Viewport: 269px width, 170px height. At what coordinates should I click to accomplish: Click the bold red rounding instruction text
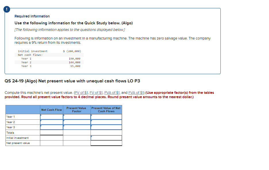tap(109, 95)
